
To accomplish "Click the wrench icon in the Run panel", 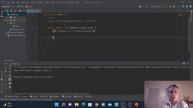I will [5, 71].
